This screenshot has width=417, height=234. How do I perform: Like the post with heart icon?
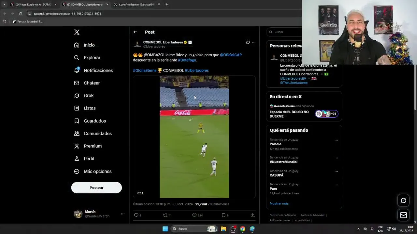(194, 215)
